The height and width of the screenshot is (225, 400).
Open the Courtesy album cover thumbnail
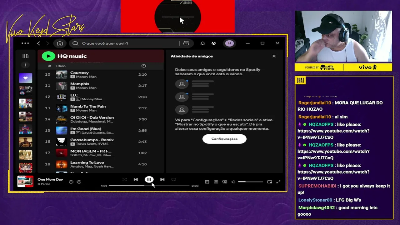tap(62, 74)
